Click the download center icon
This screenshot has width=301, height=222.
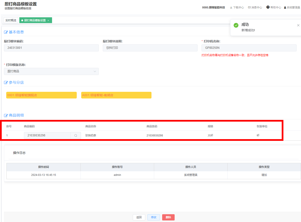click(x=231, y=8)
